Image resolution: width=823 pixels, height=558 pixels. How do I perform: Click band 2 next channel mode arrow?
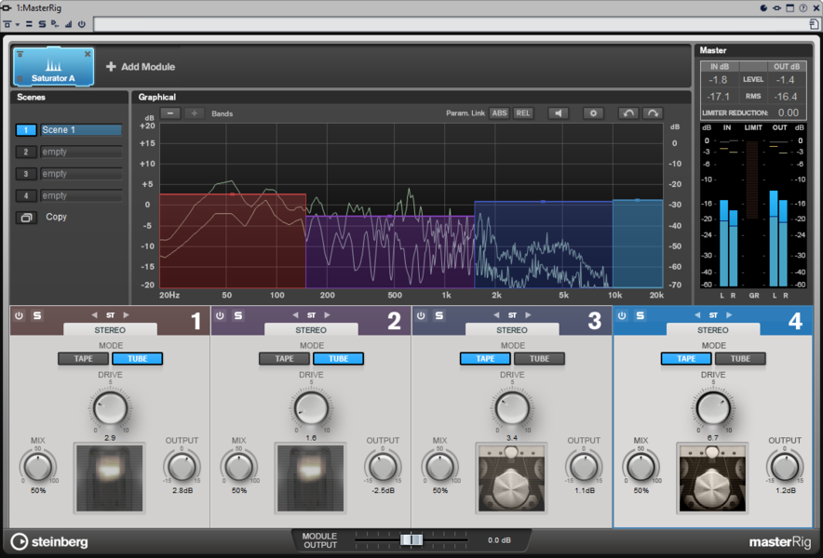327,315
